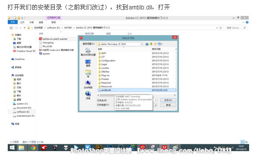Viewport: 253px width, 158px height.
Task: Select the Presets folder in the file list
Action: click(103, 79)
